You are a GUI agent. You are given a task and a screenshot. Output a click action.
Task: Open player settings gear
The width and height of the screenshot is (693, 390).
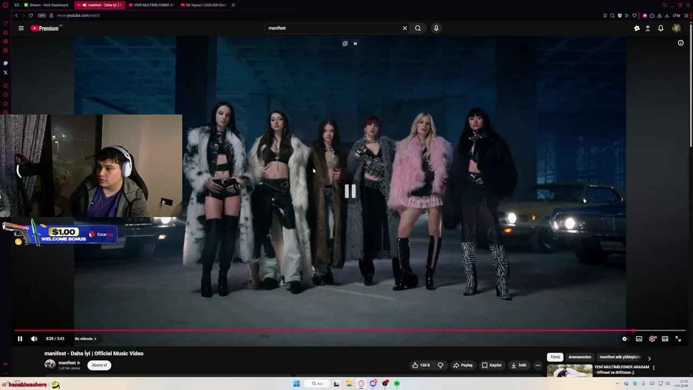click(652, 339)
